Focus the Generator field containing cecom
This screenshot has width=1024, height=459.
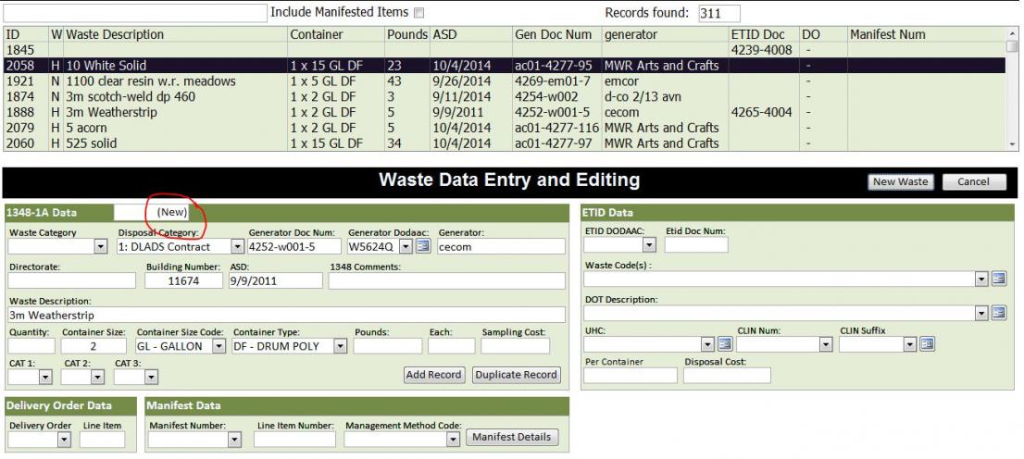point(501,246)
